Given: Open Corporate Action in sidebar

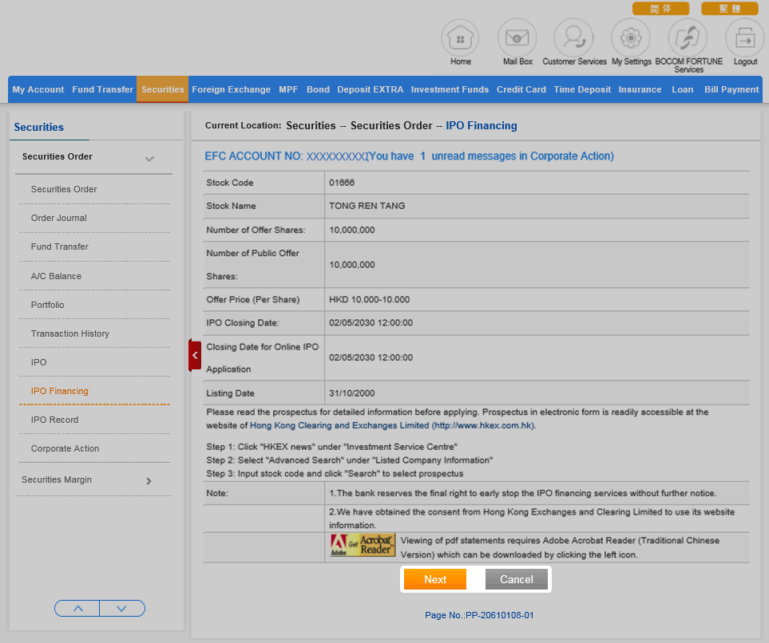Looking at the screenshot, I should (65, 448).
